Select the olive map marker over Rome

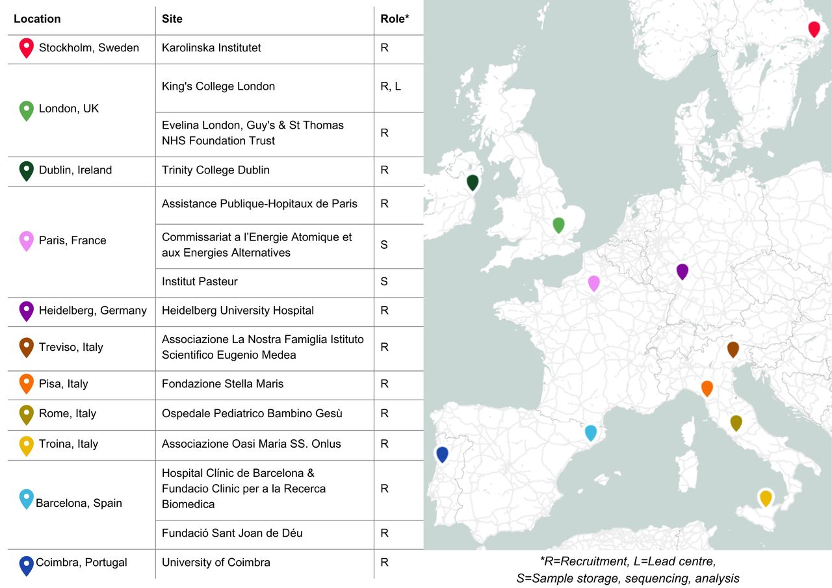point(736,423)
